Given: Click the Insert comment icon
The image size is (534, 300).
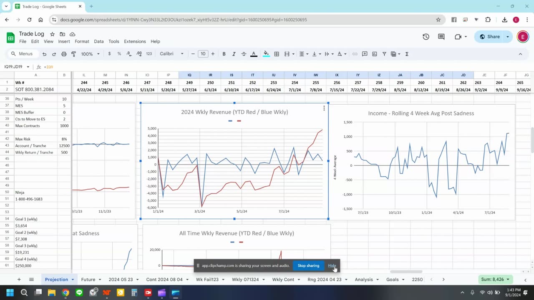Looking at the screenshot, I should click(365, 54).
